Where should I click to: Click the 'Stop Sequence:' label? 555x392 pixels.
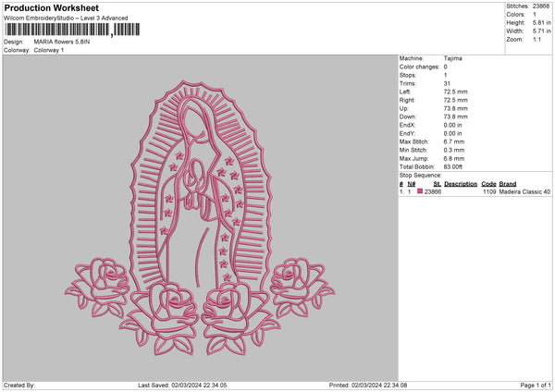pos(421,175)
